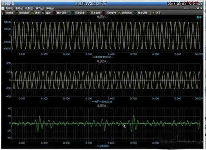The image size is (206, 150).
Task: Click the 0.500 time label under voltage chart
Action: click(89, 54)
